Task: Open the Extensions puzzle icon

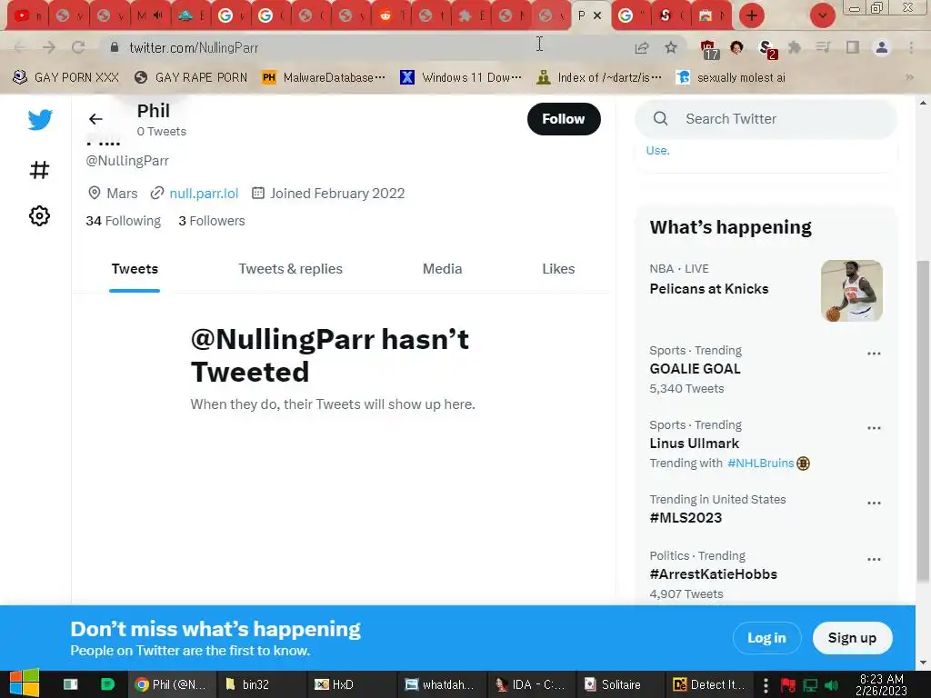Action: pyautogui.click(x=794, y=47)
